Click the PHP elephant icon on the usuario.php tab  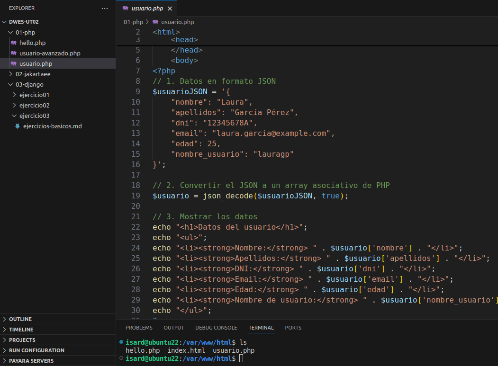tap(125, 8)
